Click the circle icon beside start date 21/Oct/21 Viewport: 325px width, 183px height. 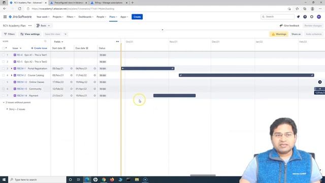coord(71,96)
